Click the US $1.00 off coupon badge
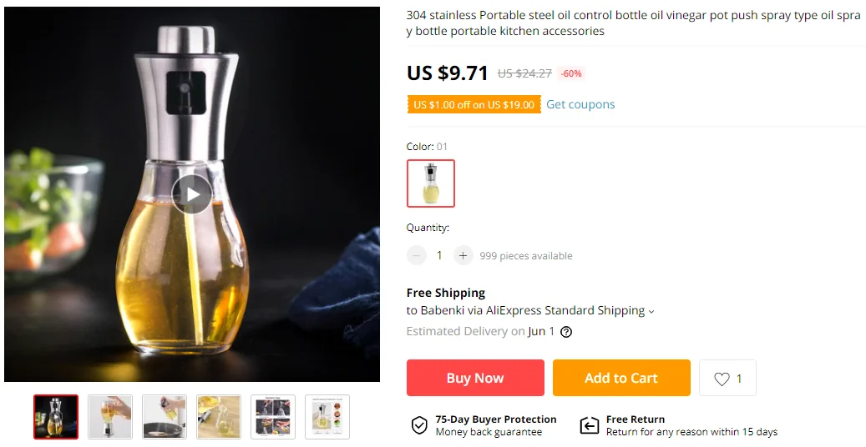 [x=474, y=105]
